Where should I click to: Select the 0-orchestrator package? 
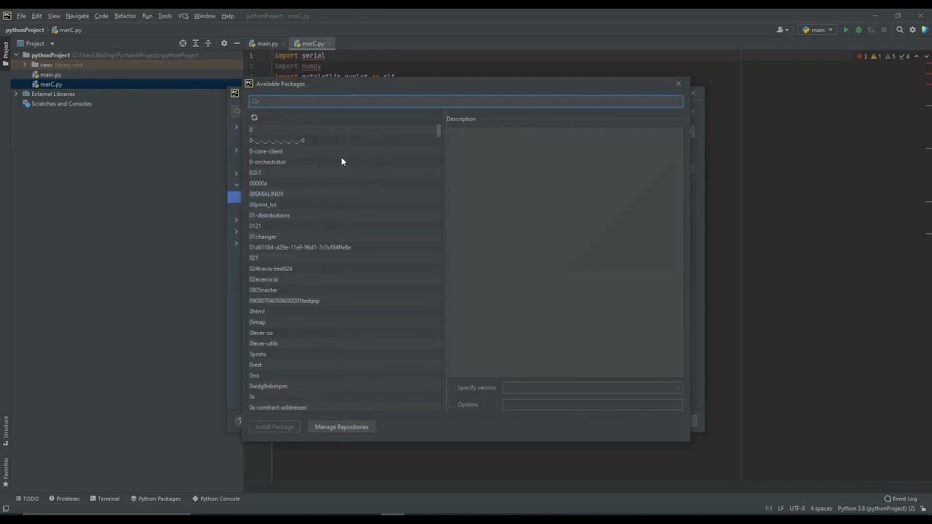[344, 162]
